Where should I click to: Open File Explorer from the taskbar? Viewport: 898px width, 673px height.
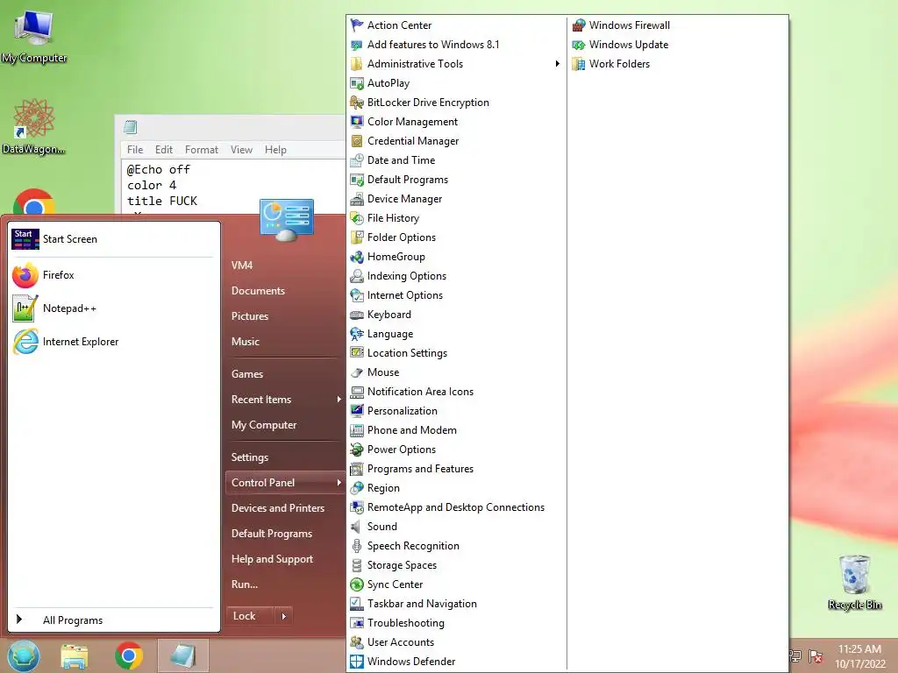[75, 655]
